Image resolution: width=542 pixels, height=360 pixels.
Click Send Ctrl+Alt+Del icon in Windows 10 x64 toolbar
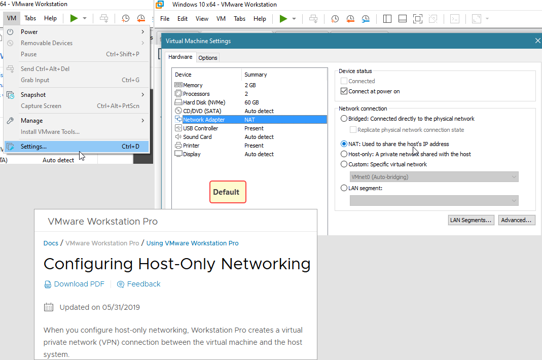pyautogui.click(x=313, y=19)
